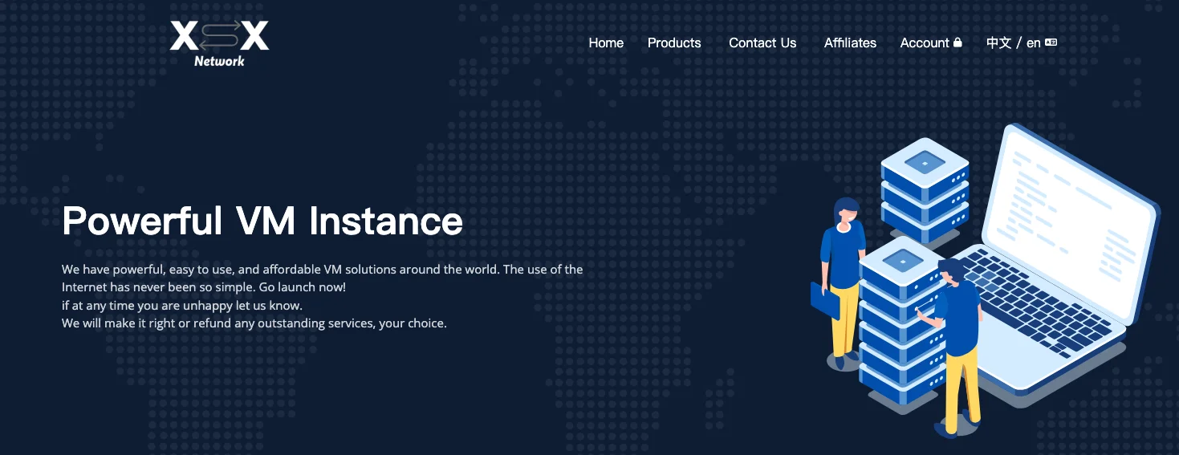The width and height of the screenshot is (1179, 455).
Task: Click the XSX Network logo
Action: tap(219, 43)
